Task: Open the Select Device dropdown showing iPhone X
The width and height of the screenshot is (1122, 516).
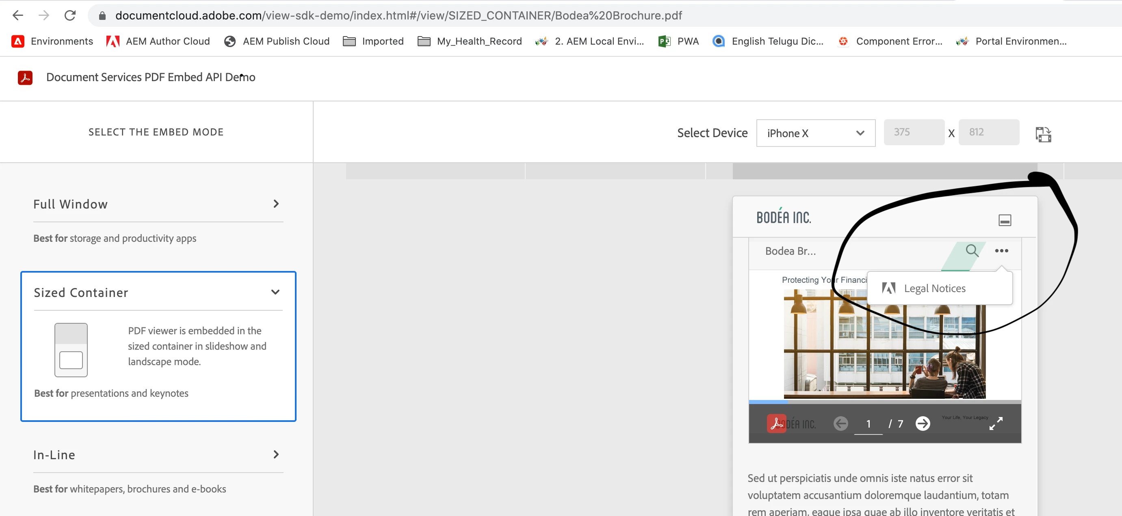Action: pyautogui.click(x=815, y=133)
